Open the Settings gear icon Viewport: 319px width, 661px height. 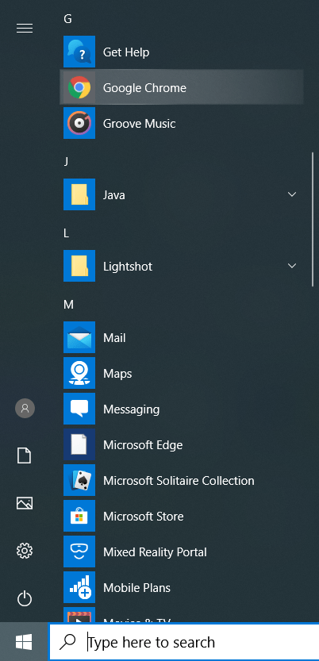pyautogui.click(x=25, y=551)
